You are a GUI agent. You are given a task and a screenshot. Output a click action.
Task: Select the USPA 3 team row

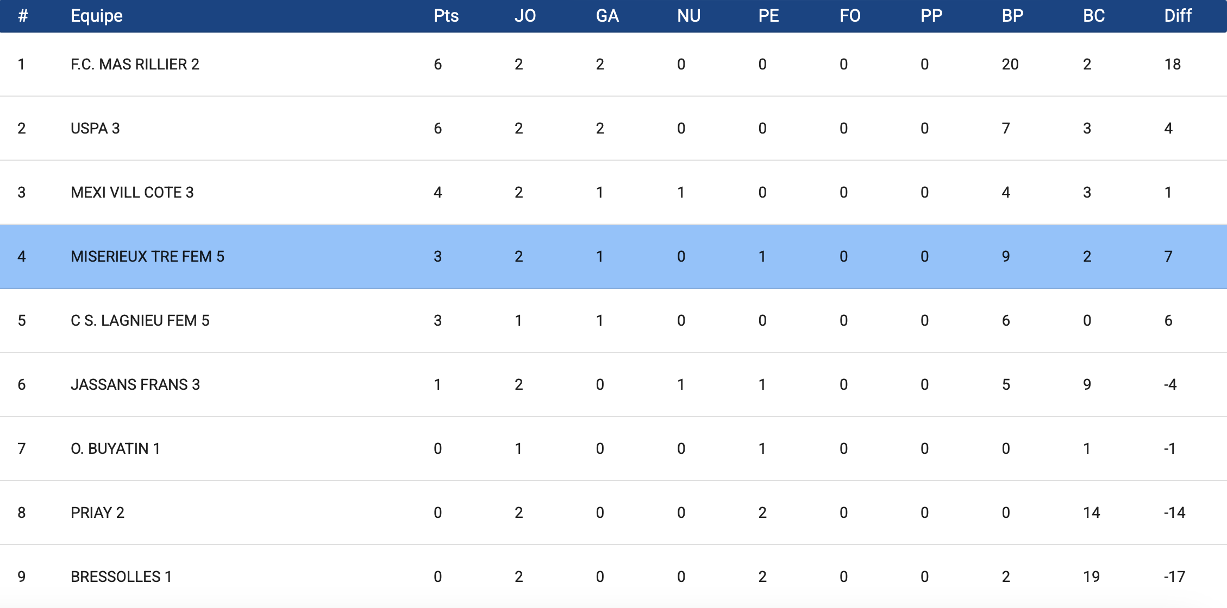tap(95, 129)
